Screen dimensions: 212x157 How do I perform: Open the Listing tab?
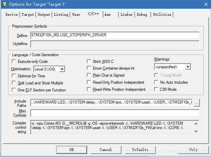click(61, 14)
